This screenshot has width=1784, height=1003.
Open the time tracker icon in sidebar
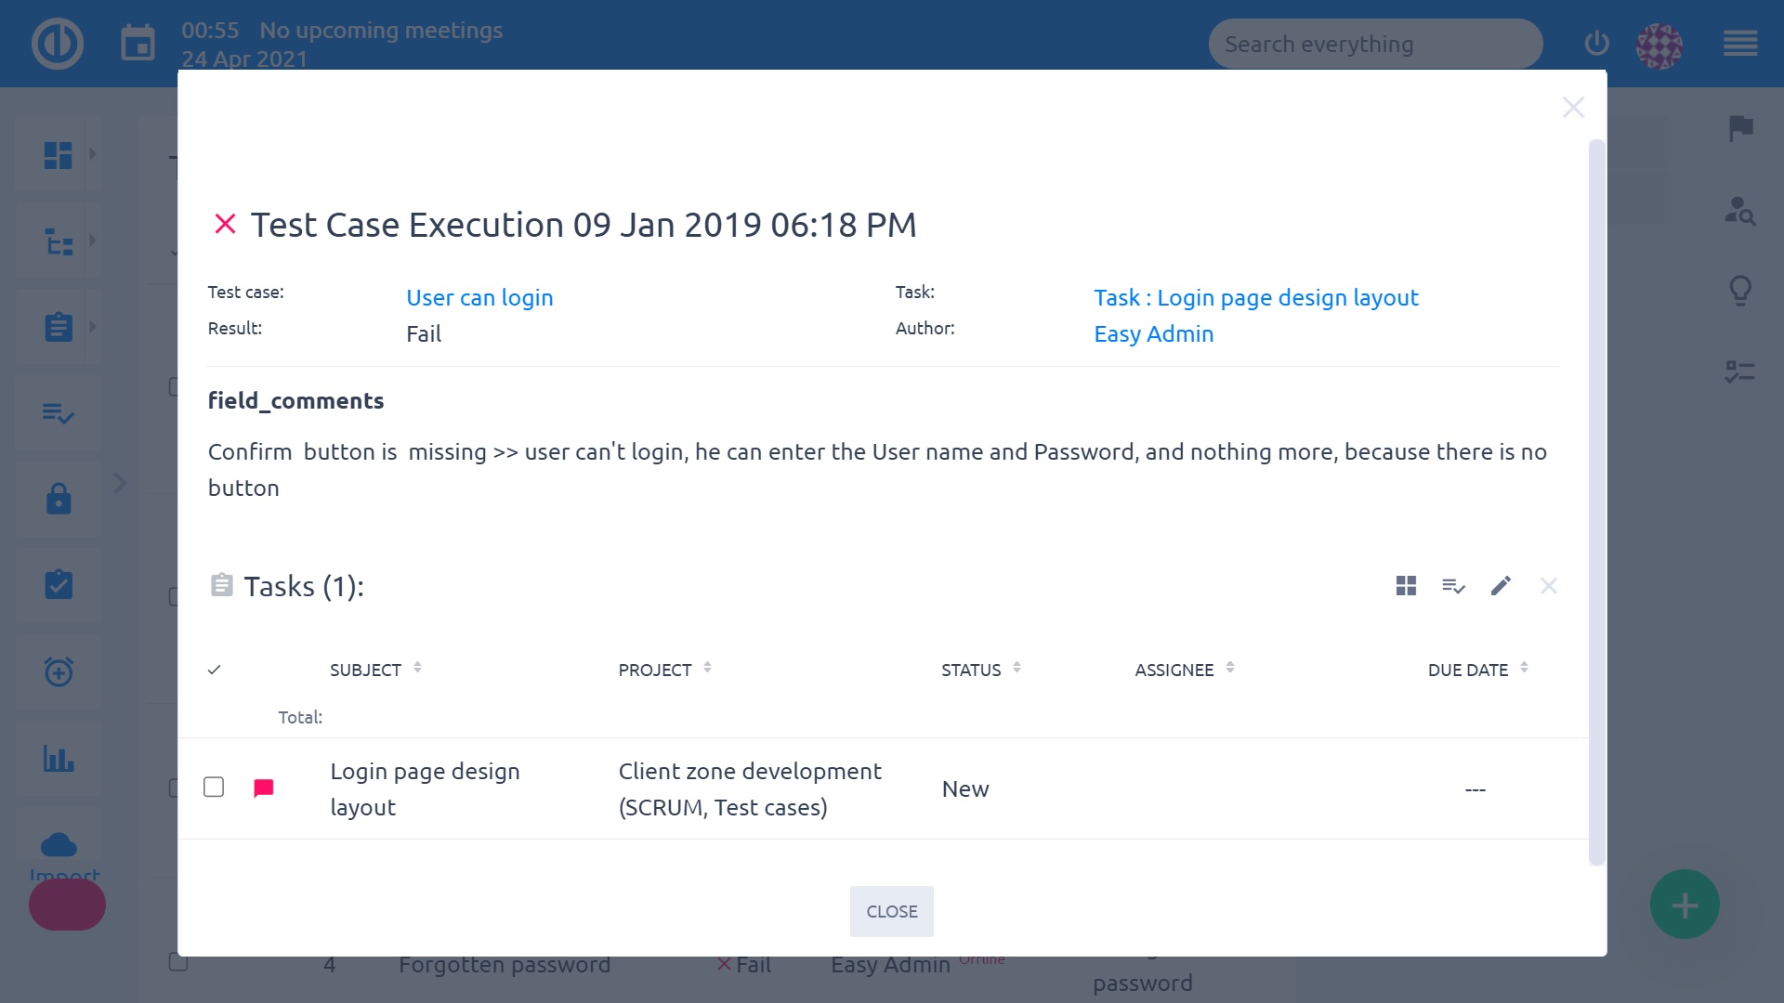tap(58, 671)
